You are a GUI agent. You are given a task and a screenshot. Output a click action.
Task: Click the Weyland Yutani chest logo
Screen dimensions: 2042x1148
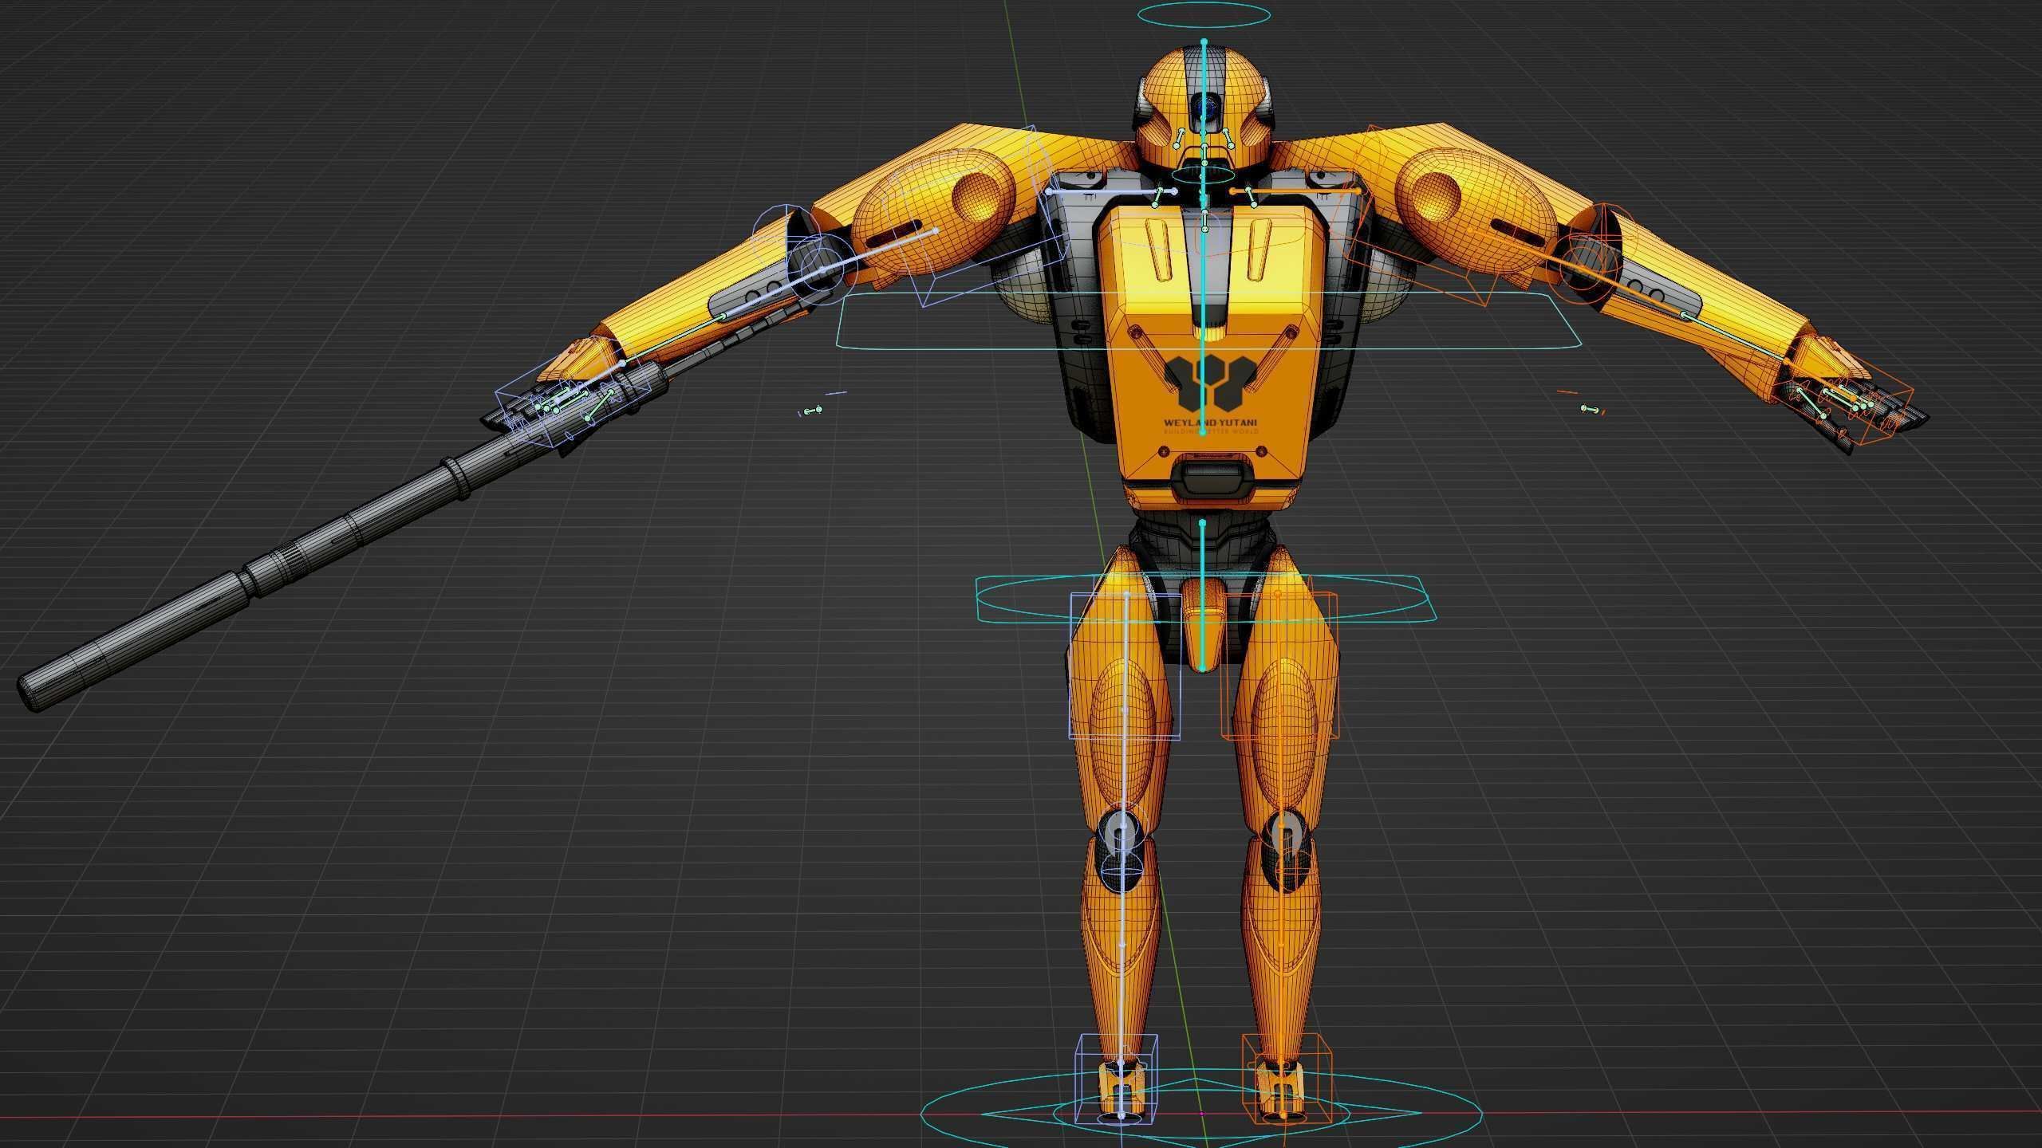click(1211, 394)
